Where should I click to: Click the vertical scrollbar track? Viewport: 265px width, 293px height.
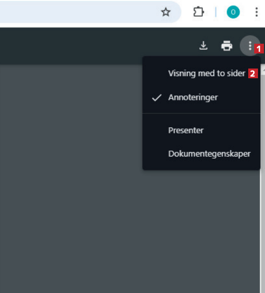pos(263,184)
